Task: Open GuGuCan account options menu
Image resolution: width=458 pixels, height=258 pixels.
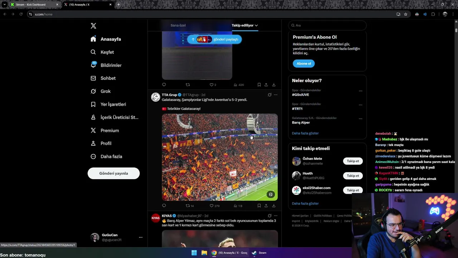Action: tap(141, 237)
